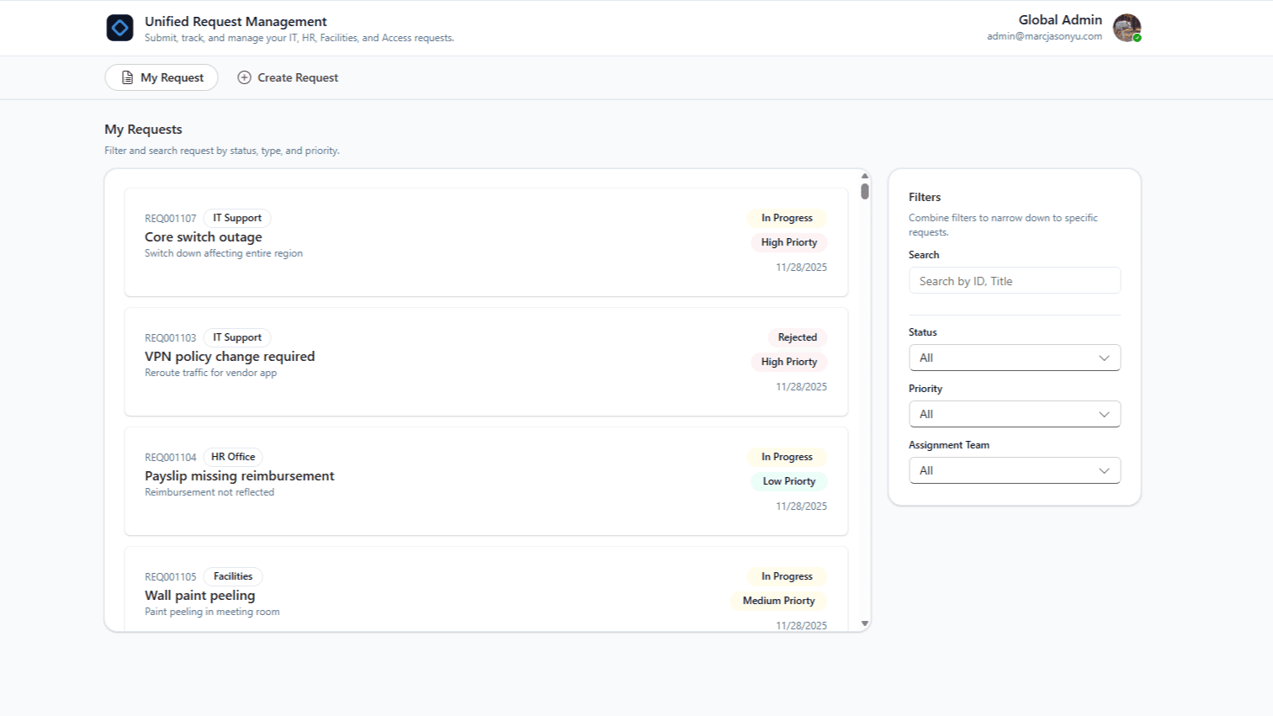The image size is (1273, 716).
Task: Click the Facilities badge on Wall paint peeling
Action: (233, 576)
